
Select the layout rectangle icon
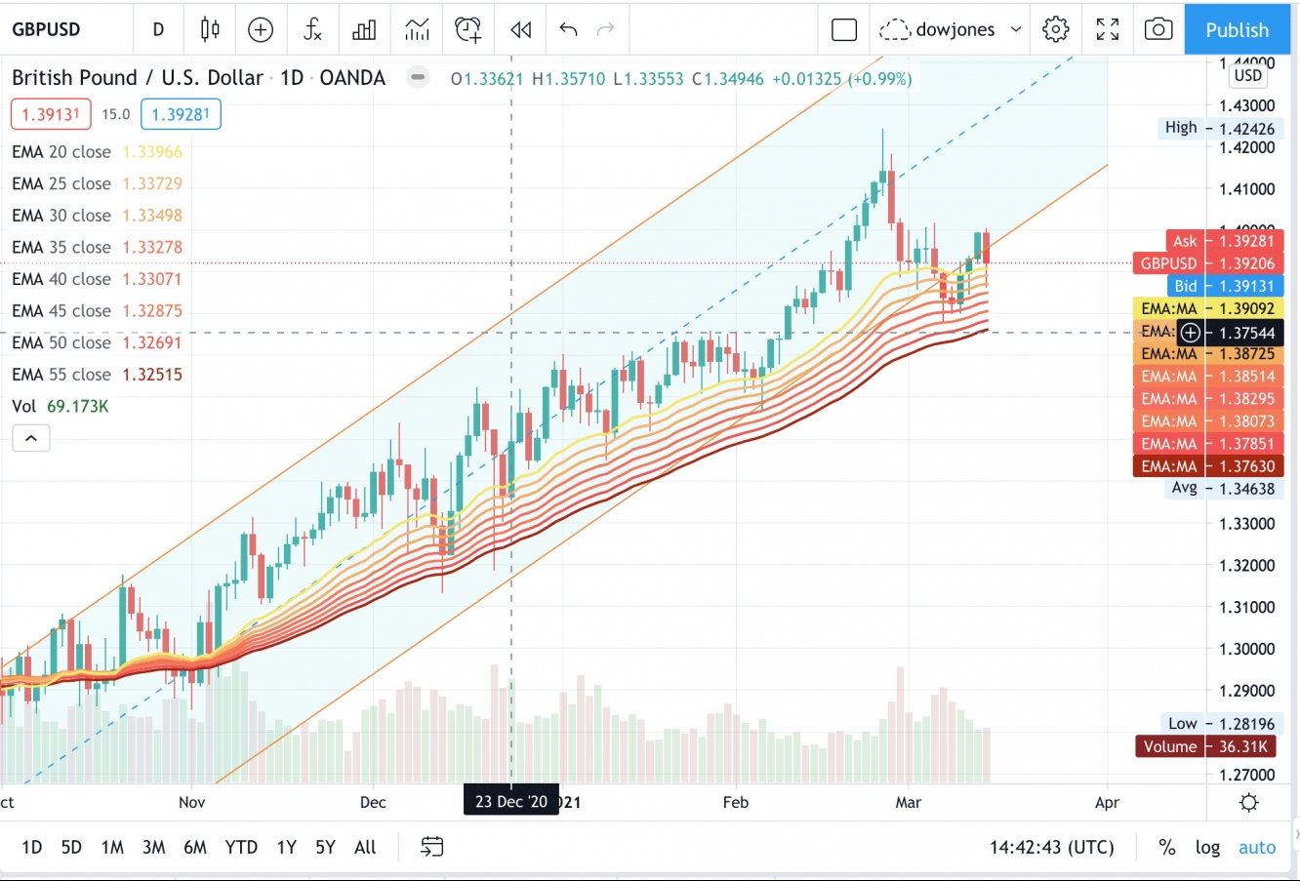tap(844, 29)
